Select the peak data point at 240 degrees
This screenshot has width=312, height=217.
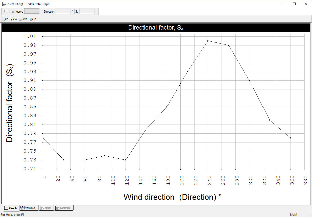pyautogui.click(x=207, y=40)
